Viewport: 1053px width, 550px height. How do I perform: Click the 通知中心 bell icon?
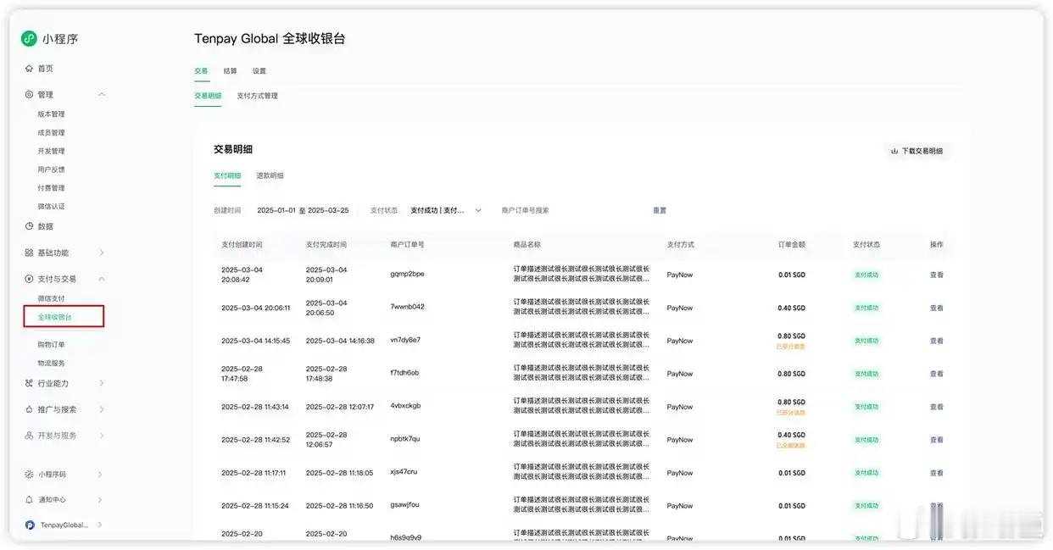[30, 500]
